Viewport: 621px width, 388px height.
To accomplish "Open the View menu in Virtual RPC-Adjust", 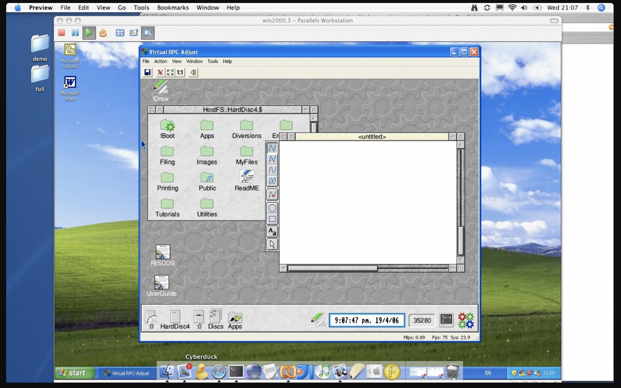I will tap(176, 61).
